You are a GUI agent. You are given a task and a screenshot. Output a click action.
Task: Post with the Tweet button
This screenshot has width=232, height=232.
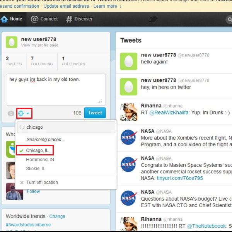click(95, 113)
